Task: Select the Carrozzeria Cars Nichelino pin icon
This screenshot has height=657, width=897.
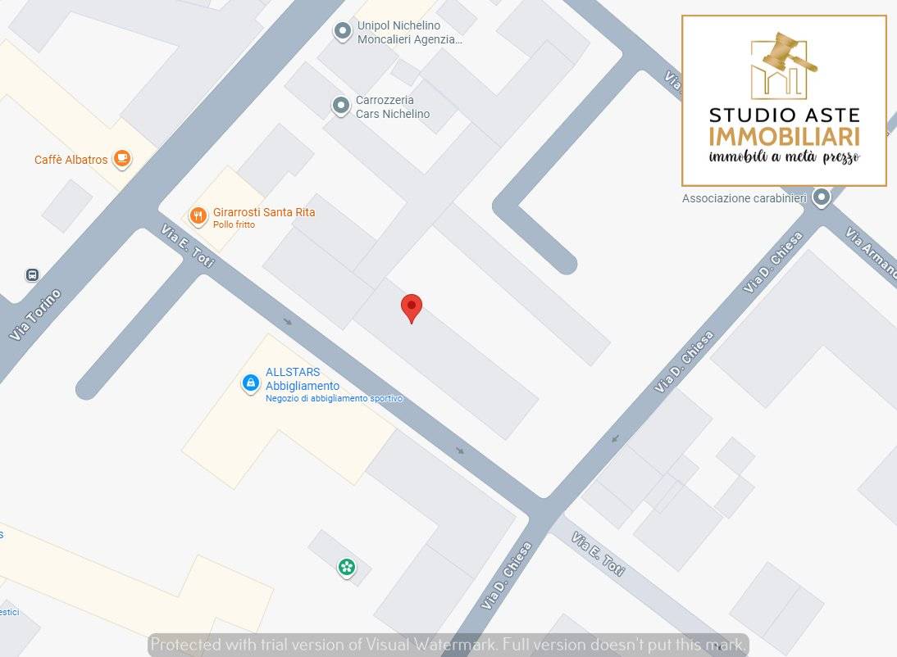Action: point(340,106)
